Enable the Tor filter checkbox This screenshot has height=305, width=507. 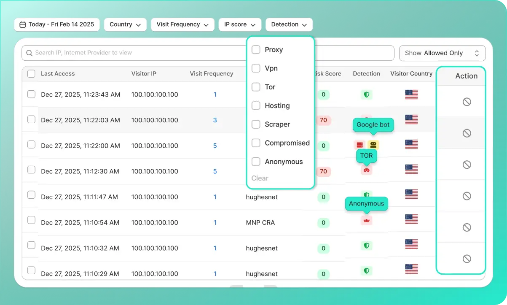click(x=256, y=87)
